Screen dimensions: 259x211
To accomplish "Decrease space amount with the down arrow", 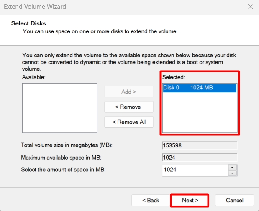I will [232, 173].
